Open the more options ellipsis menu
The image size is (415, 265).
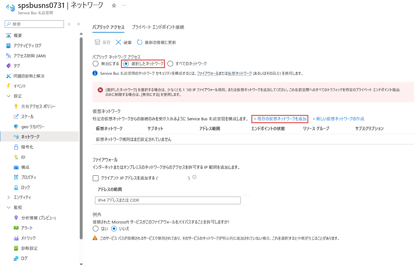(x=124, y=5)
